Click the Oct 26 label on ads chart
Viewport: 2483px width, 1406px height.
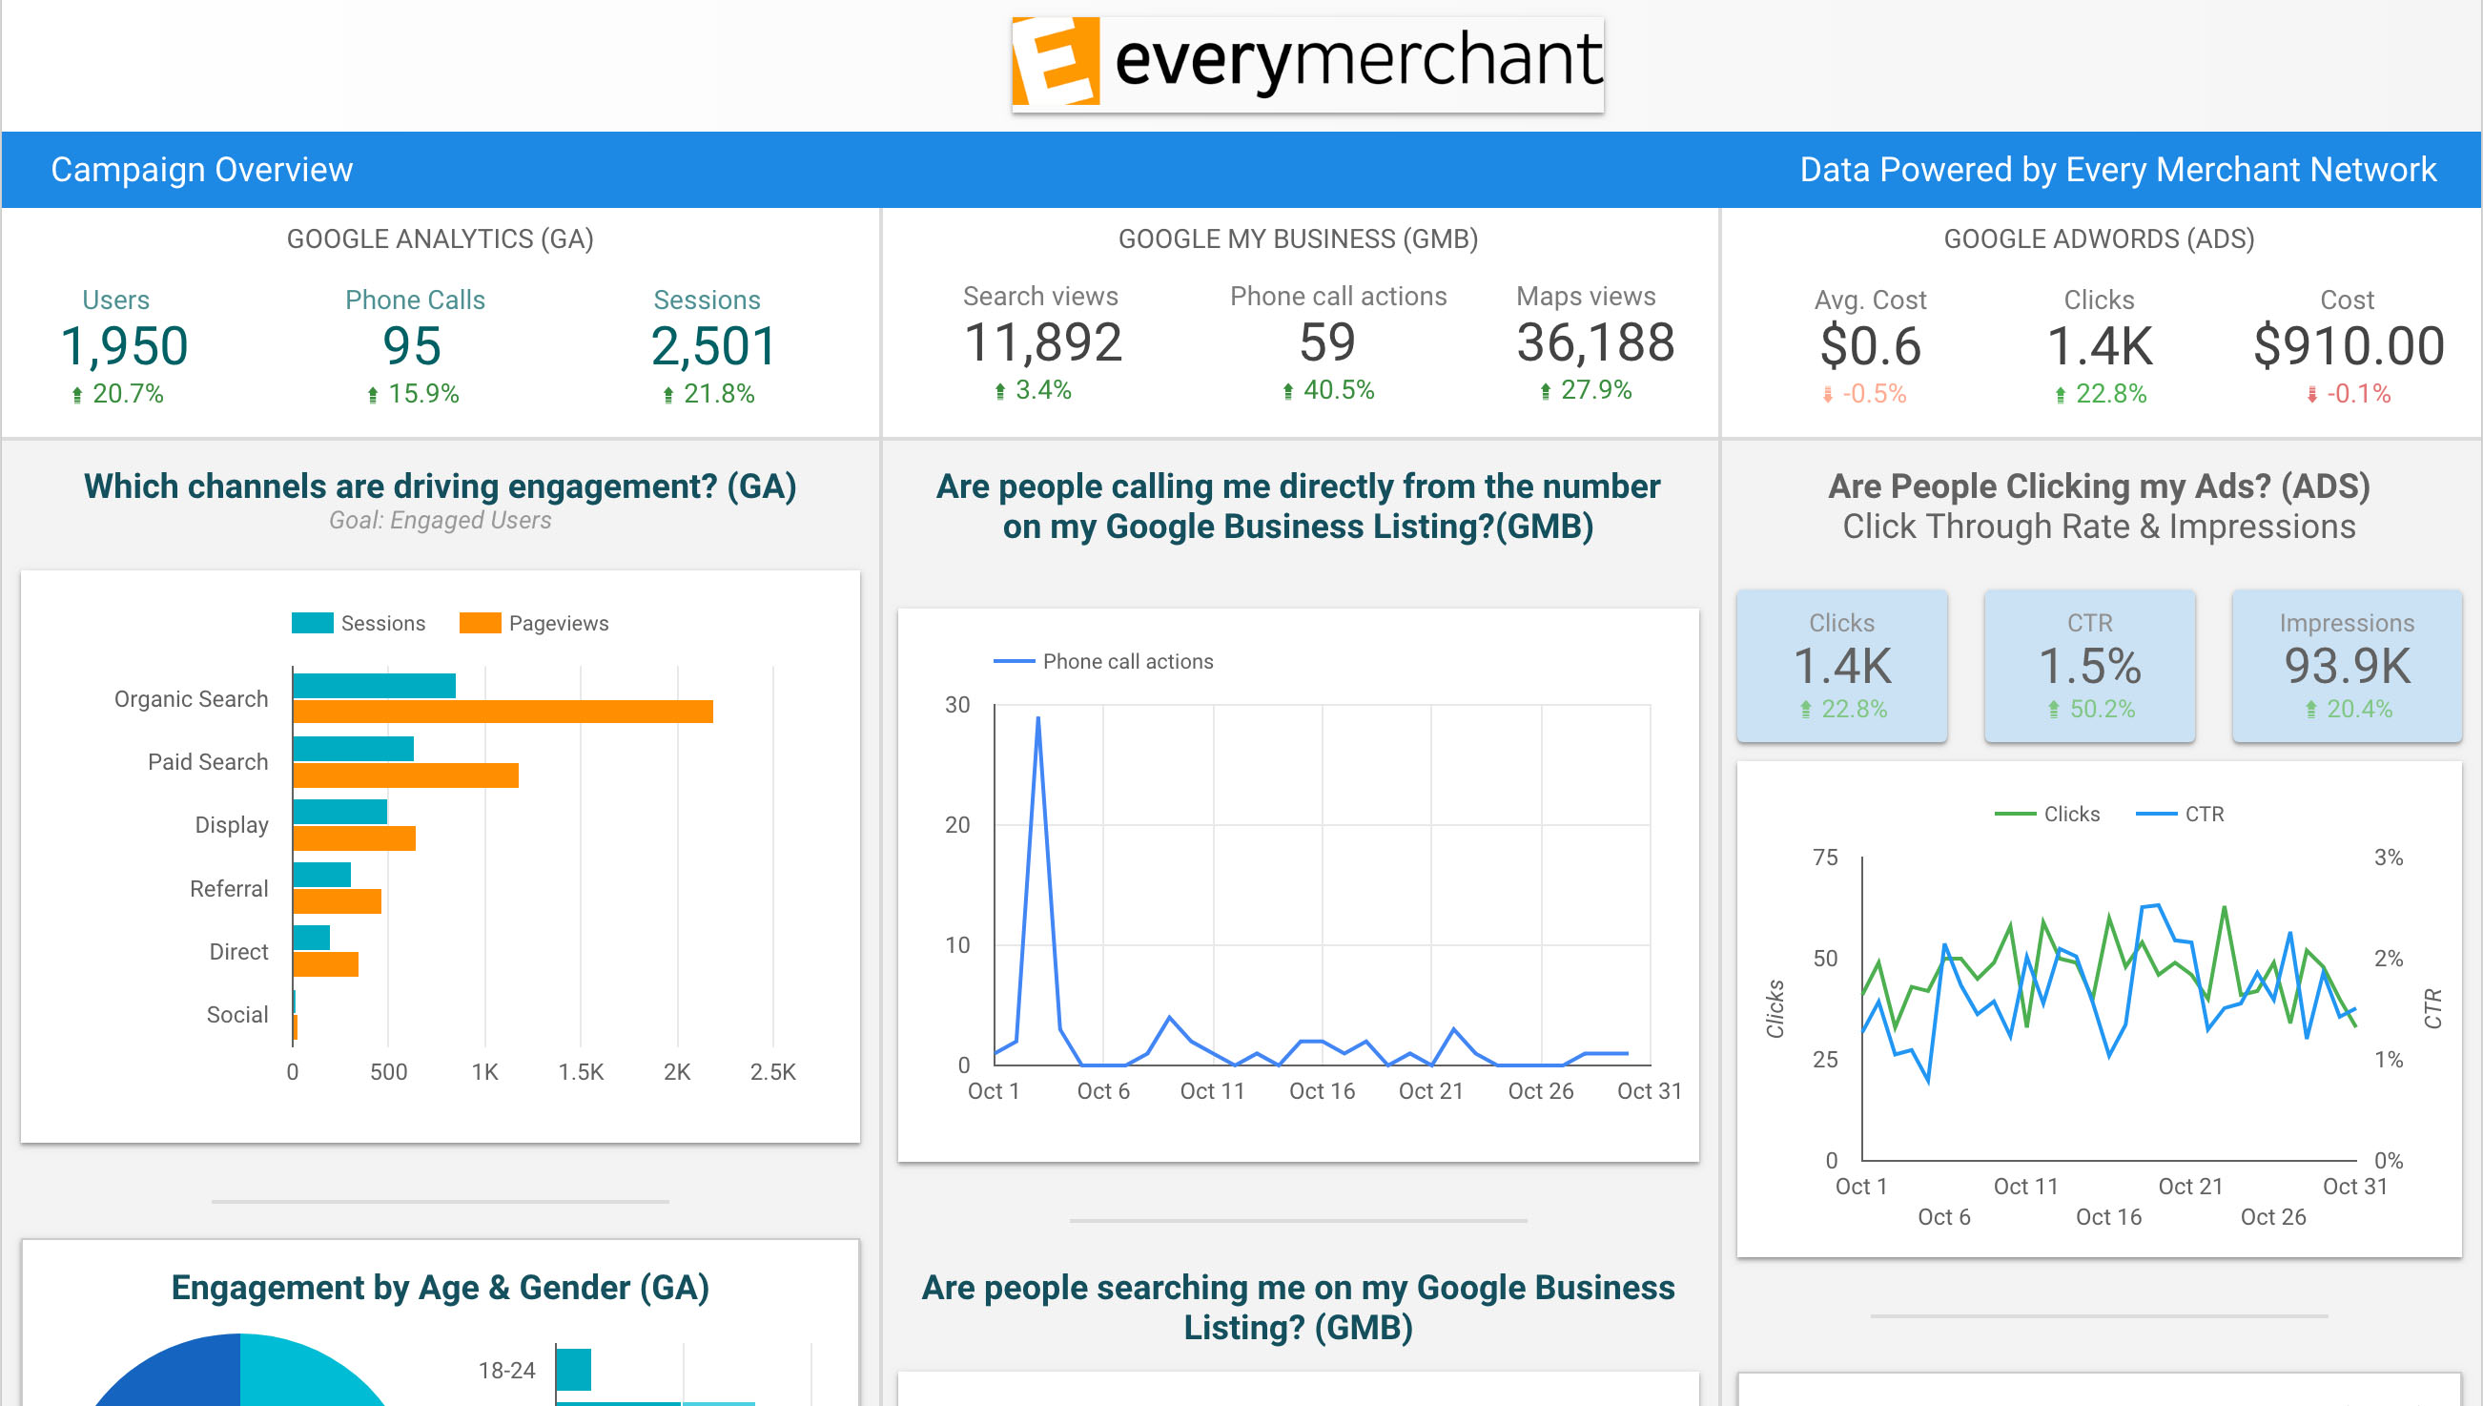click(x=2273, y=1218)
